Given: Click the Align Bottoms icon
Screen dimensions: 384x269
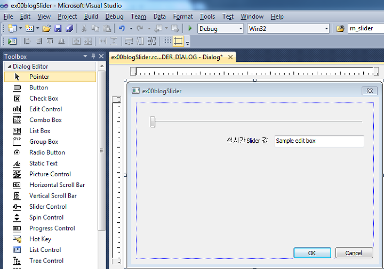Looking at the screenshot, I should [x=61, y=41].
